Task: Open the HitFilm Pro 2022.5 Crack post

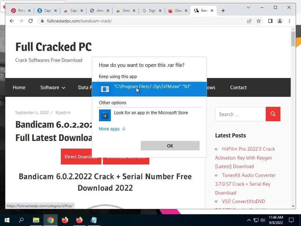Action: [245, 158]
